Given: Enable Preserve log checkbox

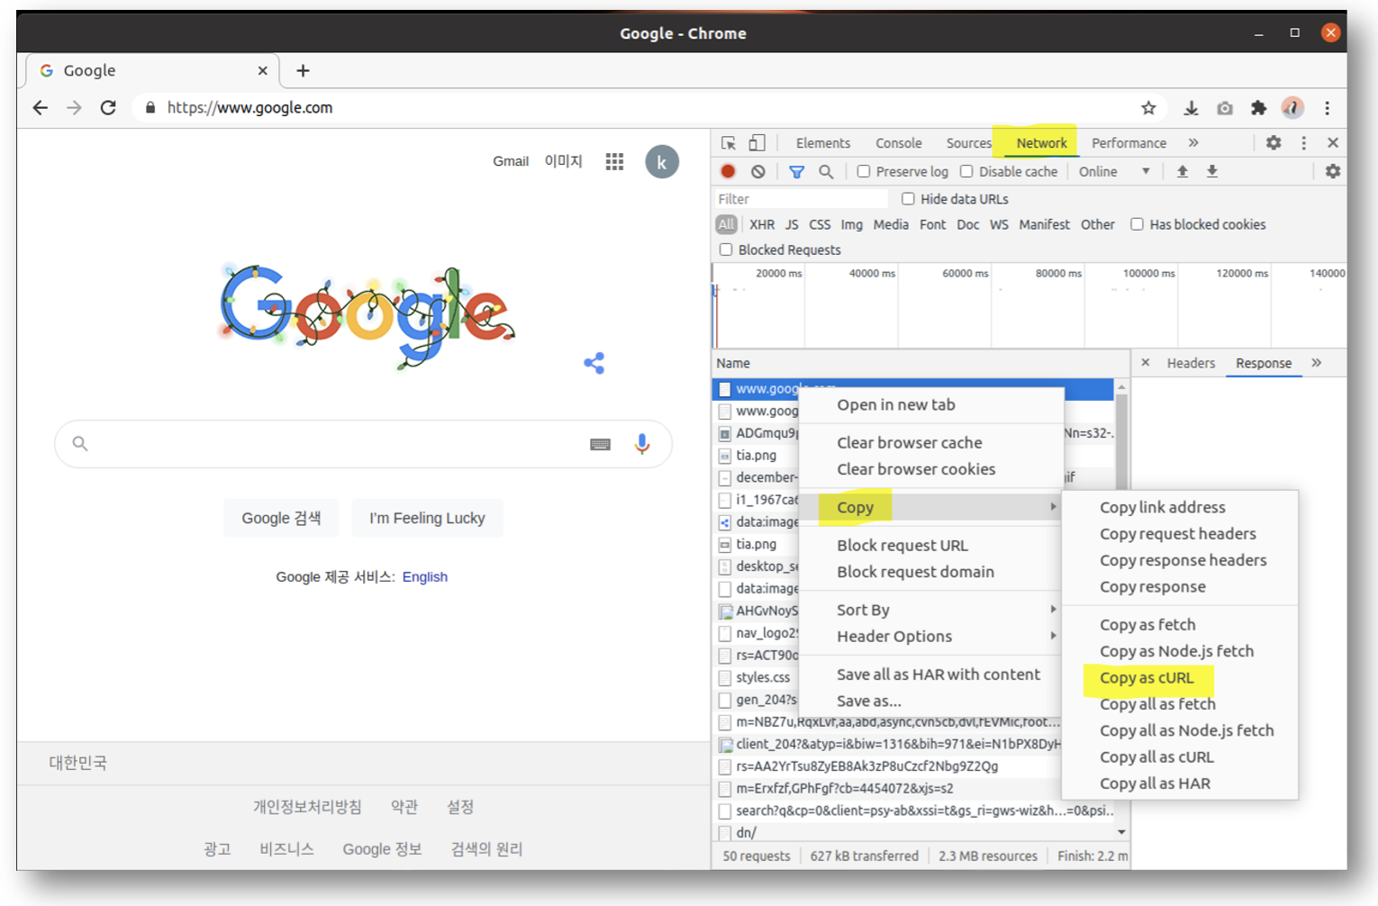Looking at the screenshot, I should tap(864, 171).
